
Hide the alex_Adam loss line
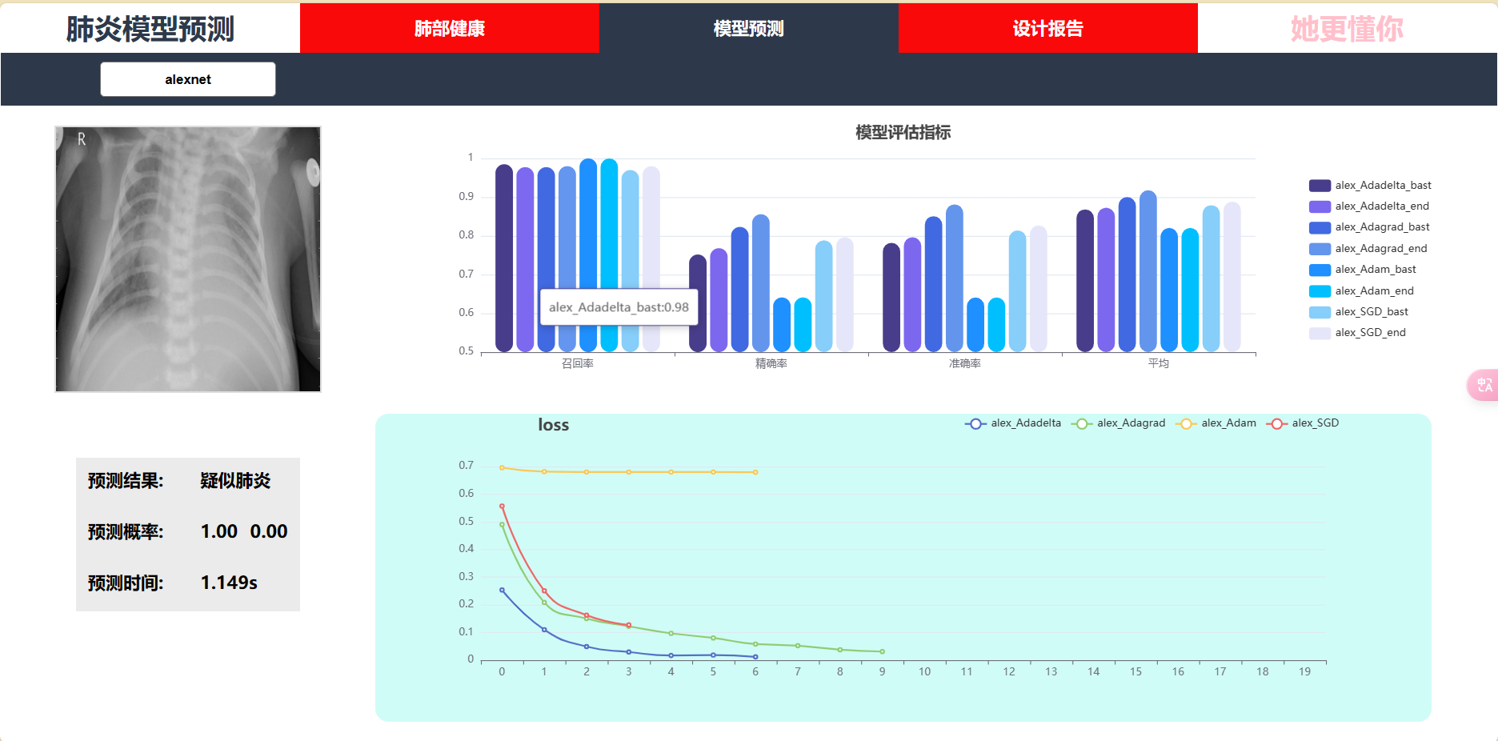click(1216, 423)
